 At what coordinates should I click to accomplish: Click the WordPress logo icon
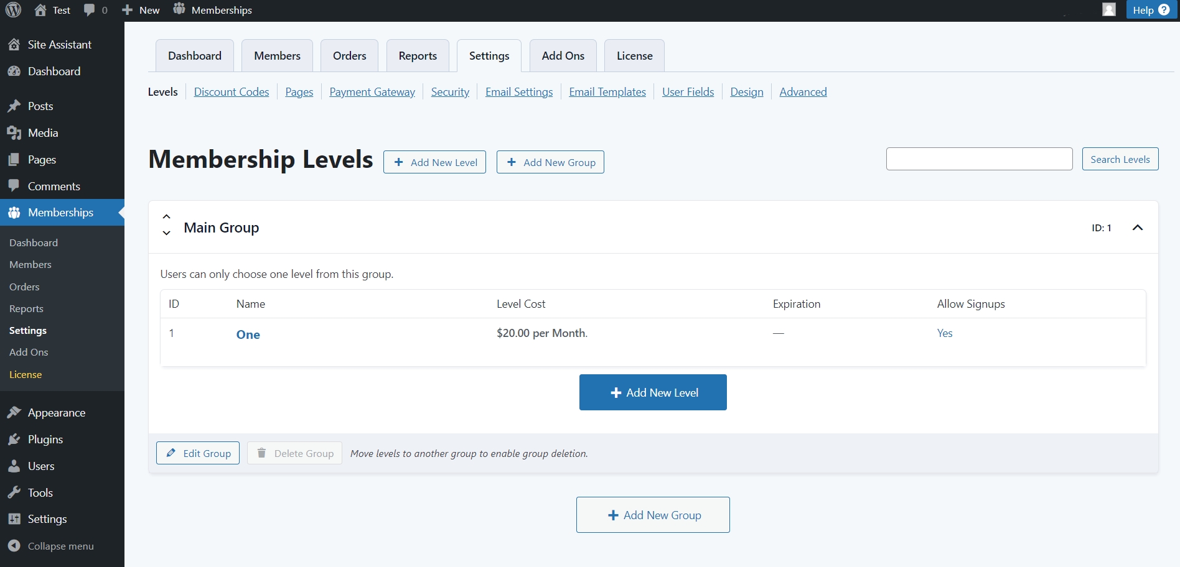point(13,10)
